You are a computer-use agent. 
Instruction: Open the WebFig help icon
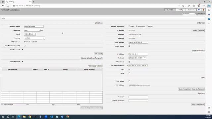(x=199, y=10)
